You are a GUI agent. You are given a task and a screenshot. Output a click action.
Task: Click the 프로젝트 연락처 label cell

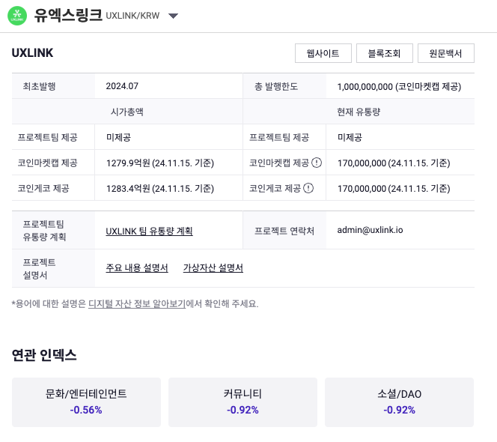pos(284,231)
